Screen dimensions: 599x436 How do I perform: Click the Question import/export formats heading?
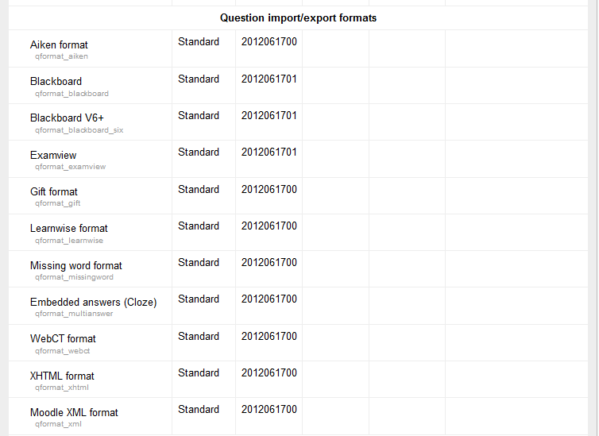[298, 18]
